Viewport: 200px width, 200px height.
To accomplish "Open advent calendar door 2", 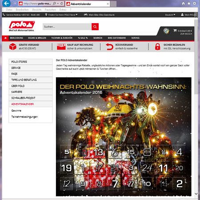I will (179, 184).
